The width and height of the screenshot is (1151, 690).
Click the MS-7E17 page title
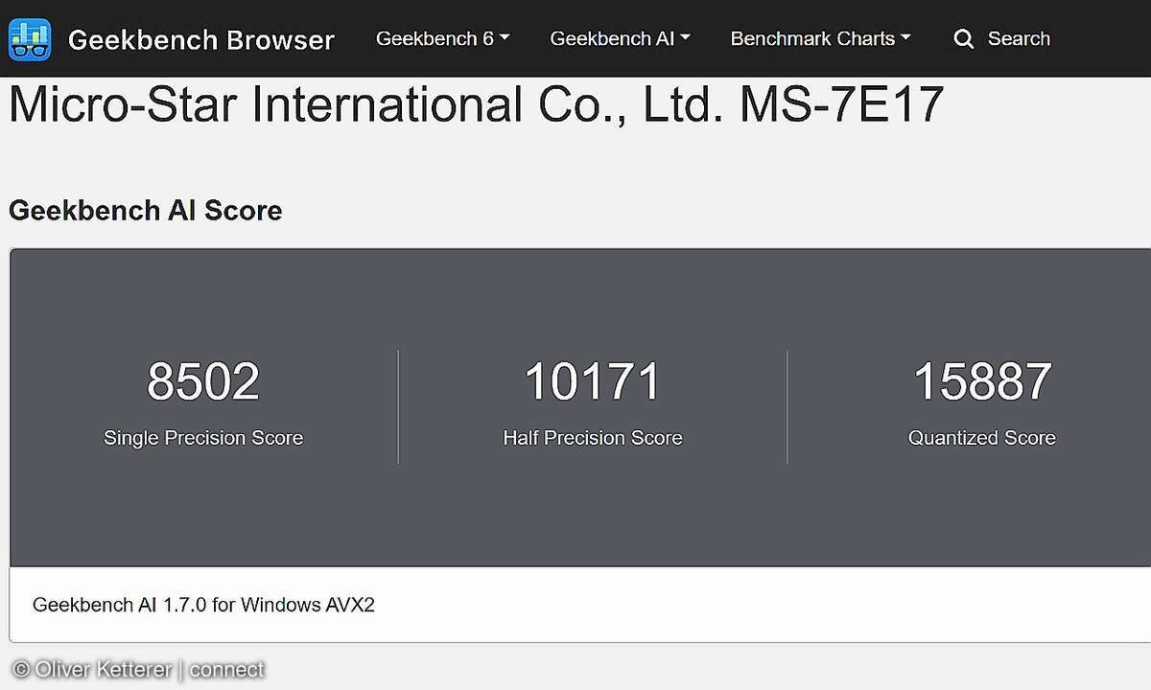click(x=477, y=106)
